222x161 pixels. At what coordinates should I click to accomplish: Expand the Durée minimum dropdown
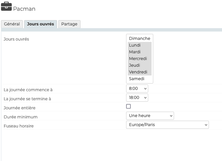[x=150, y=116]
